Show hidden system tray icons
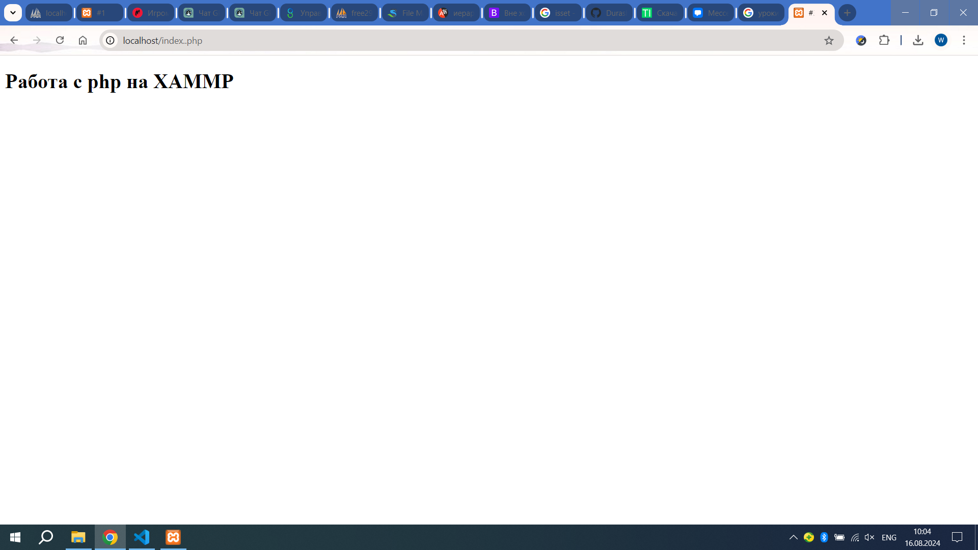Screen dimensions: 978x550 [x=794, y=537]
